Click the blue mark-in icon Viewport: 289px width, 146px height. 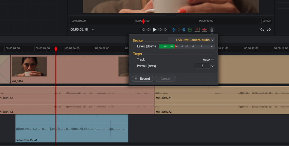[x=174, y=30]
